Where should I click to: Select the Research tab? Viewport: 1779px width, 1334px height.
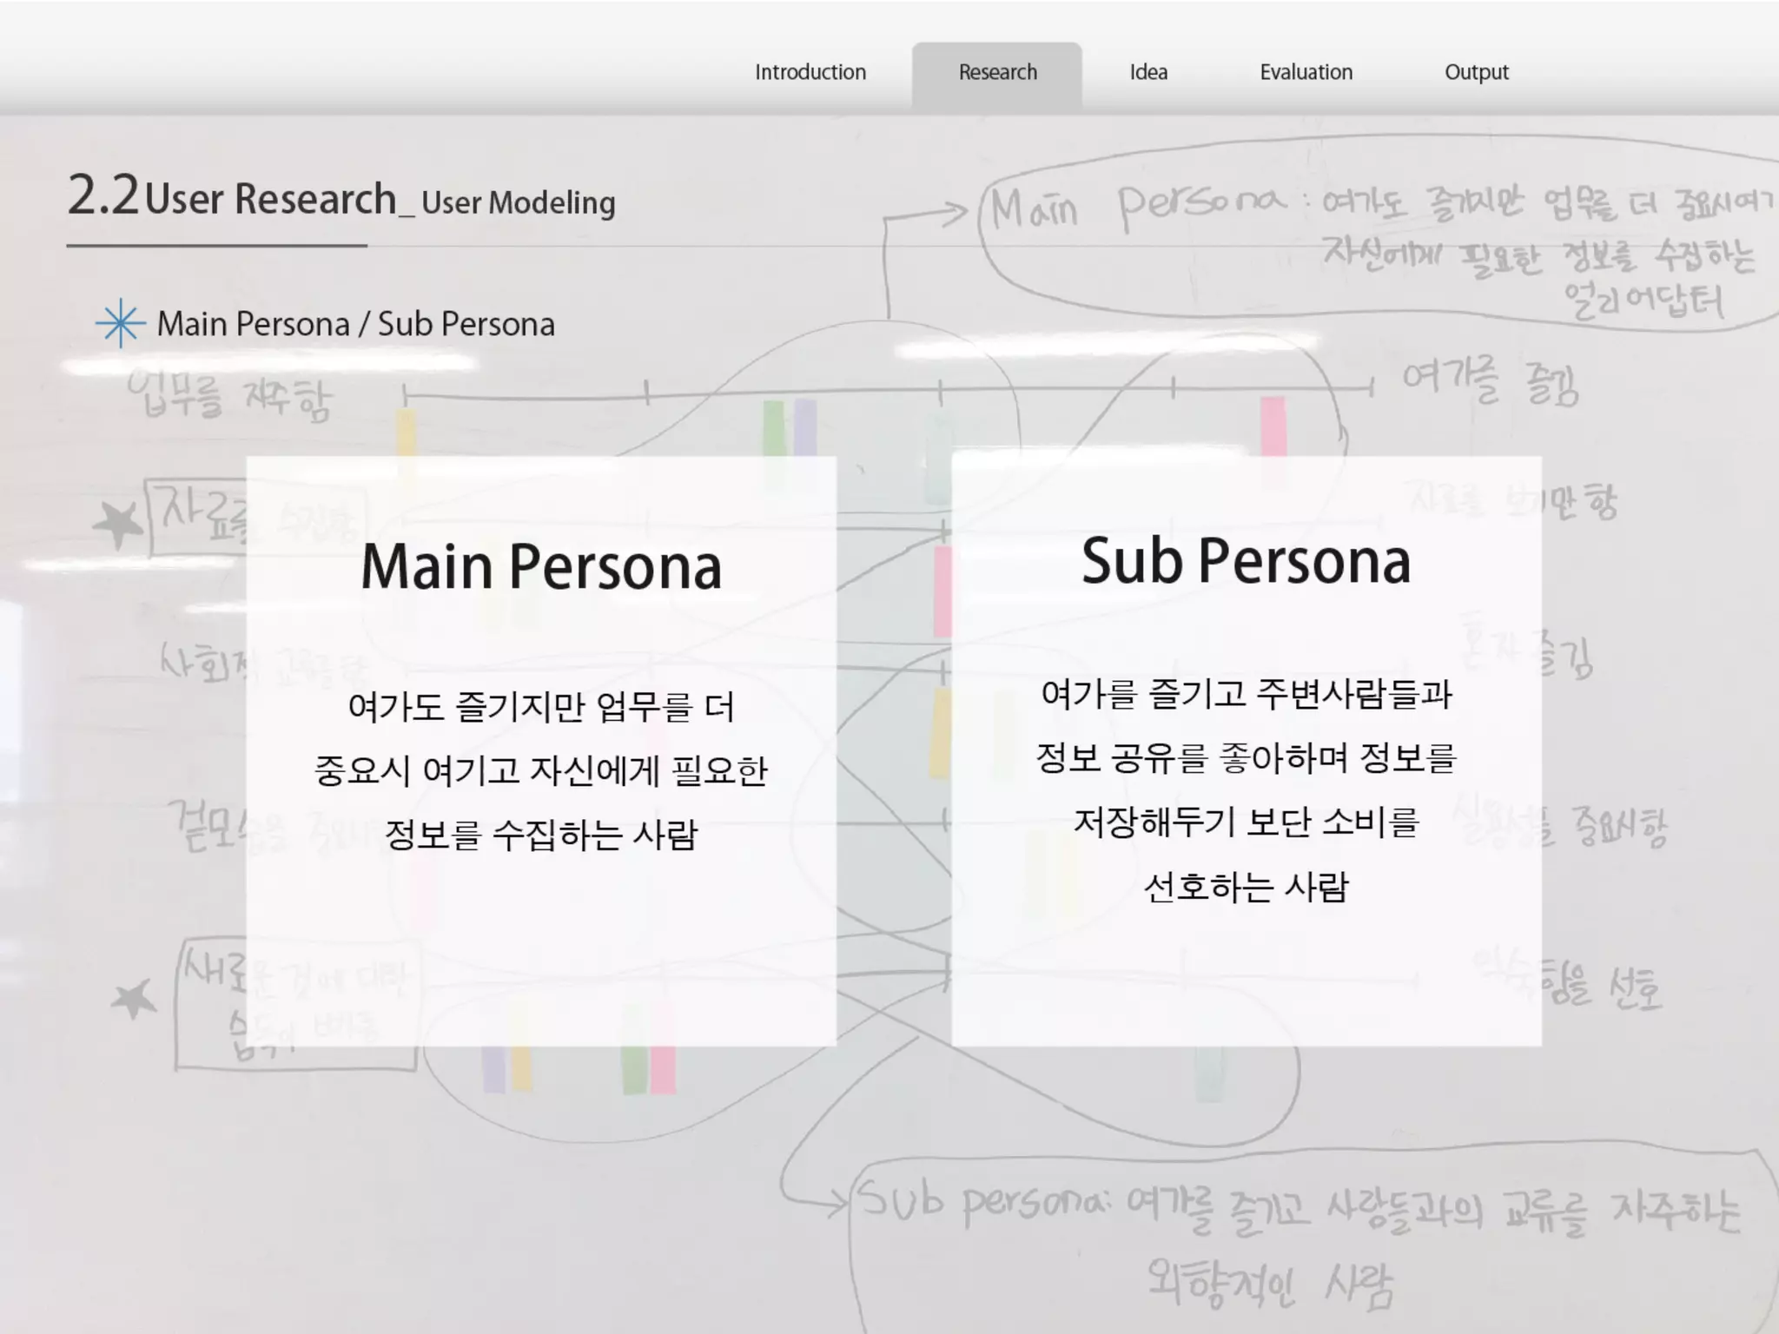(x=997, y=72)
